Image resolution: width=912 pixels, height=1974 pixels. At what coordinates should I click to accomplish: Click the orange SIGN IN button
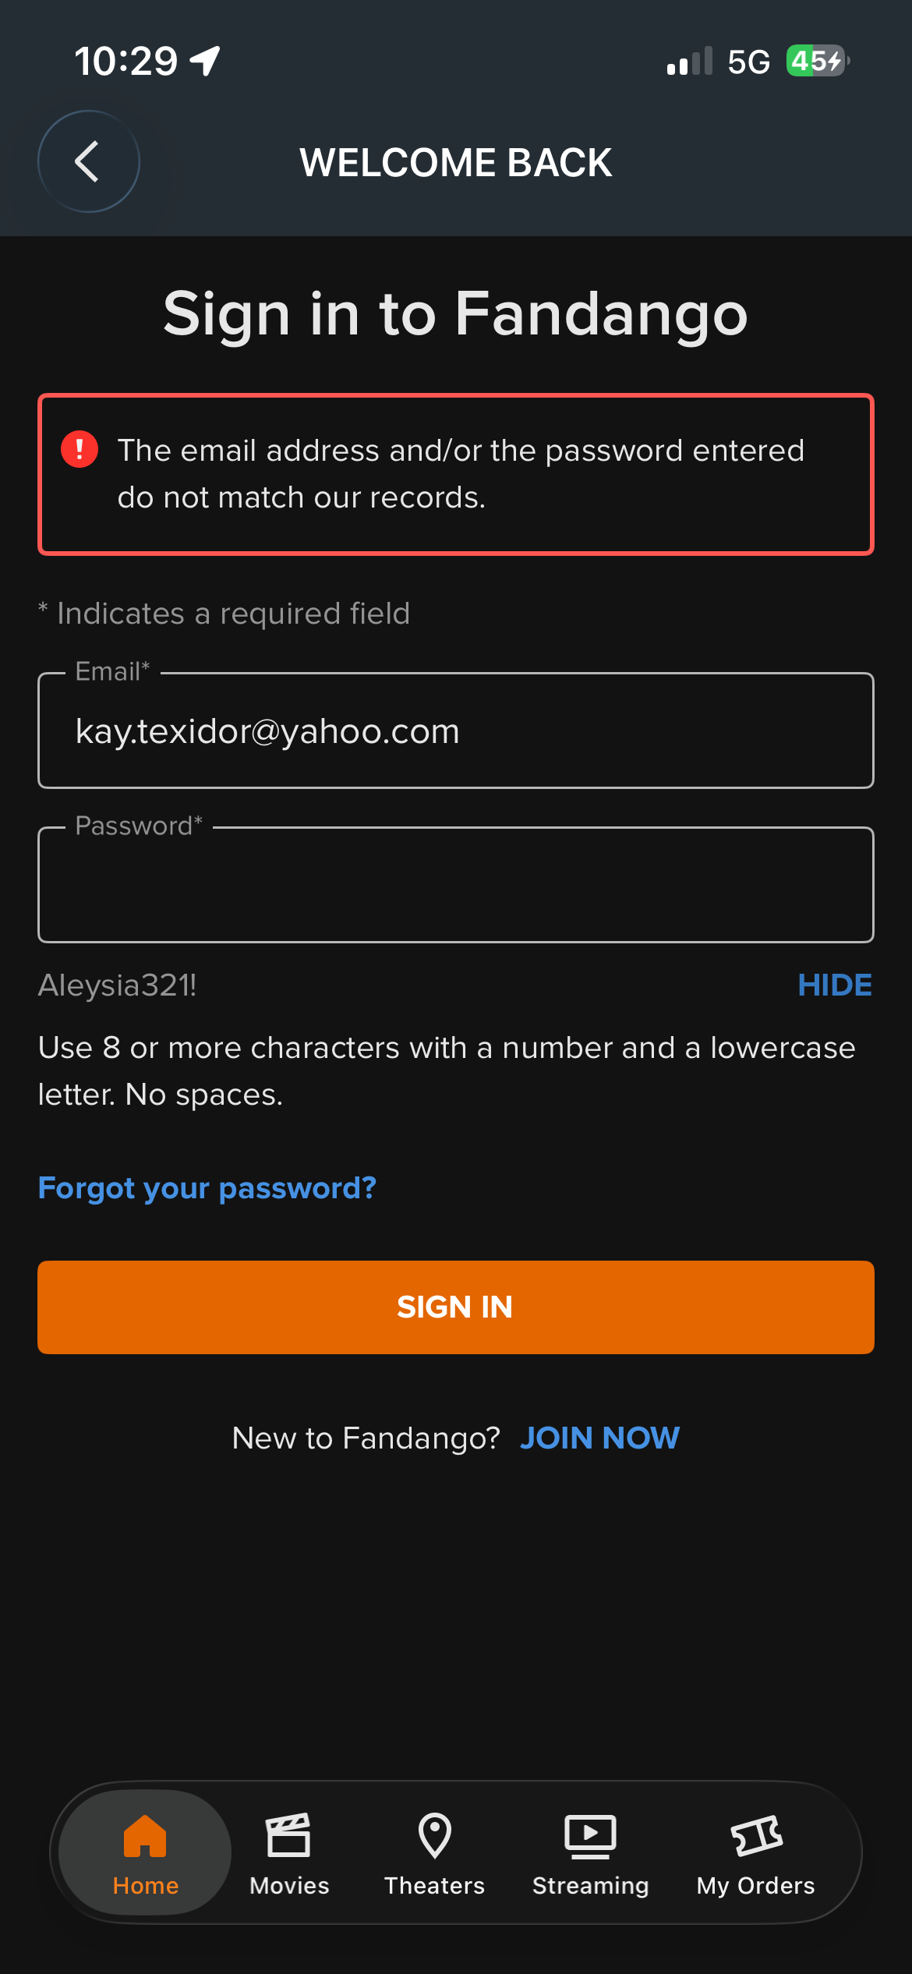click(456, 1307)
